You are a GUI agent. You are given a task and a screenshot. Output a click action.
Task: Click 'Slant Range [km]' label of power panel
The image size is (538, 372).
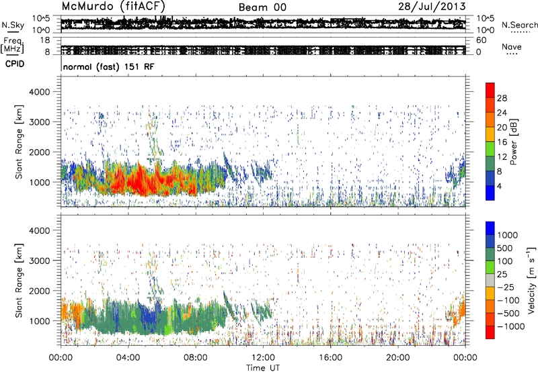[x=19, y=142]
